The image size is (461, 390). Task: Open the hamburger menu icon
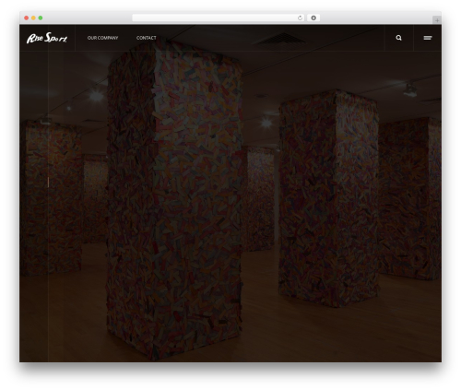coord(428,38)
